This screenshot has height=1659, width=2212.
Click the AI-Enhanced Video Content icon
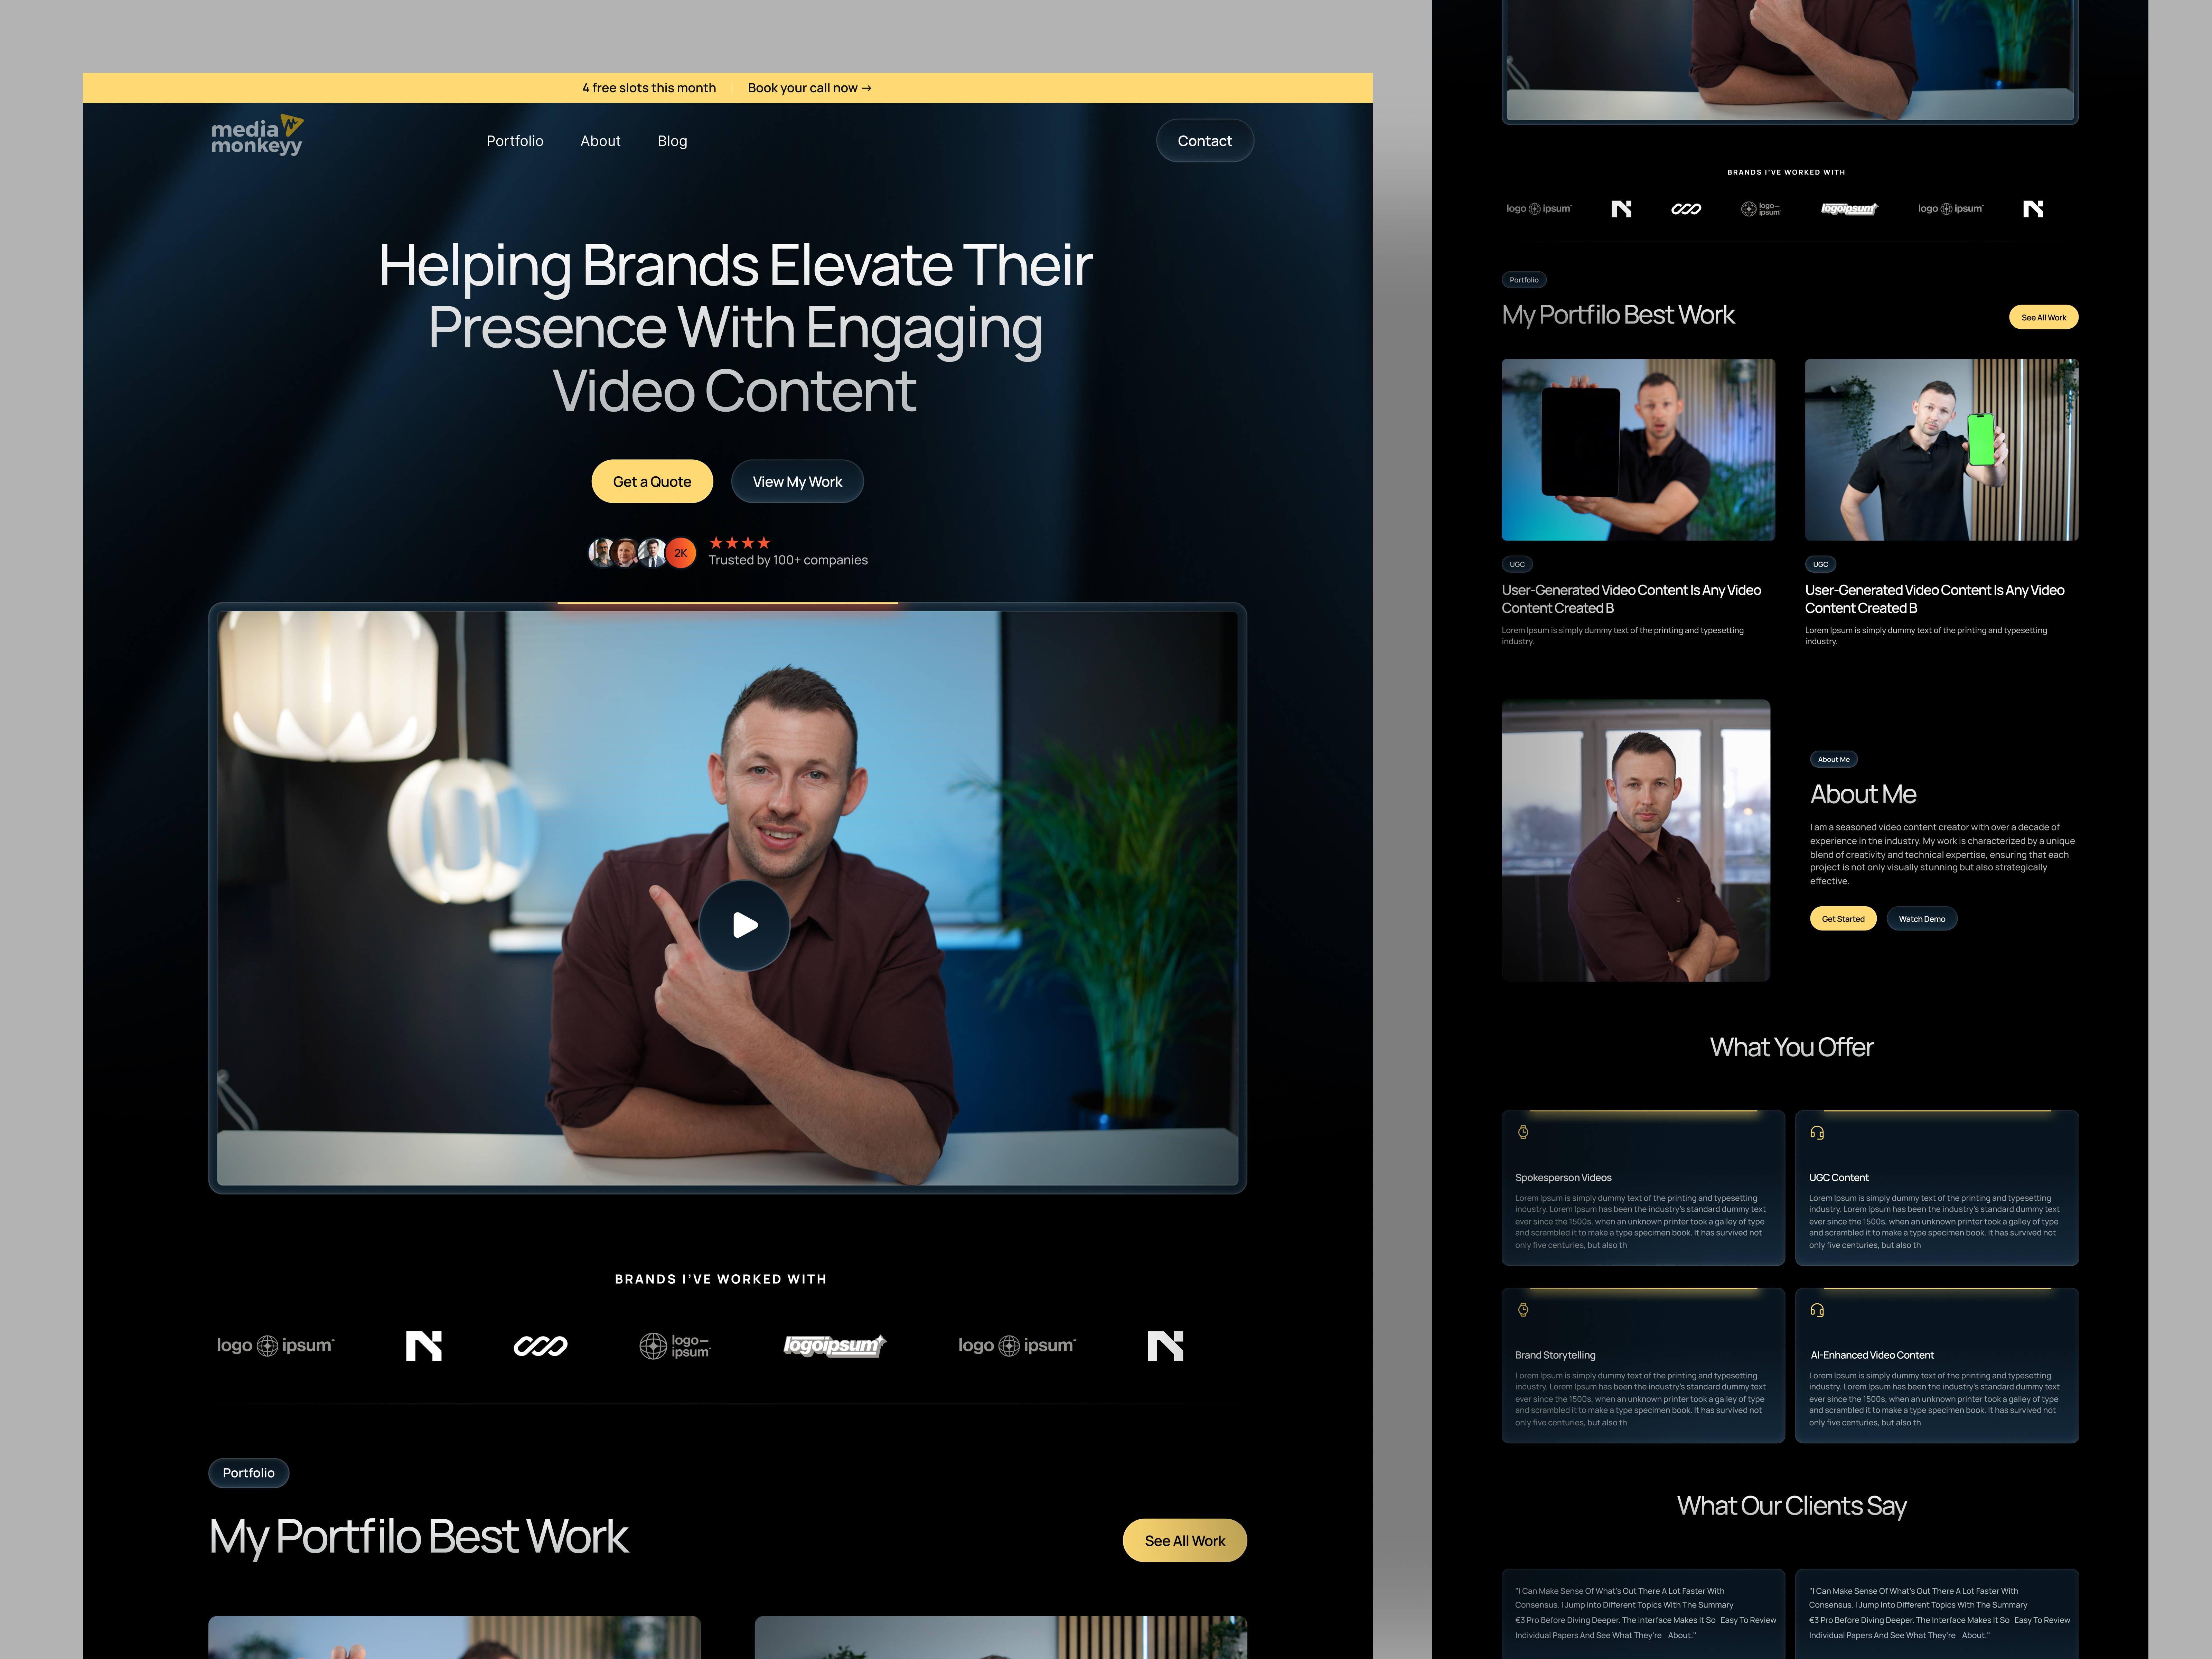click(1817, 1310)
